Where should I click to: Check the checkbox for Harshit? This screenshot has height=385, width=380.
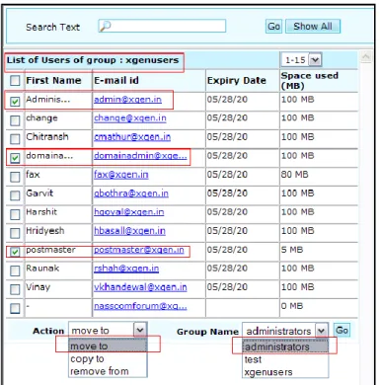[x=15, y=214]
